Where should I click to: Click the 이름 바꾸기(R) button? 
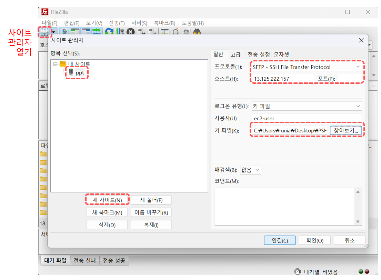pos(151,212)
